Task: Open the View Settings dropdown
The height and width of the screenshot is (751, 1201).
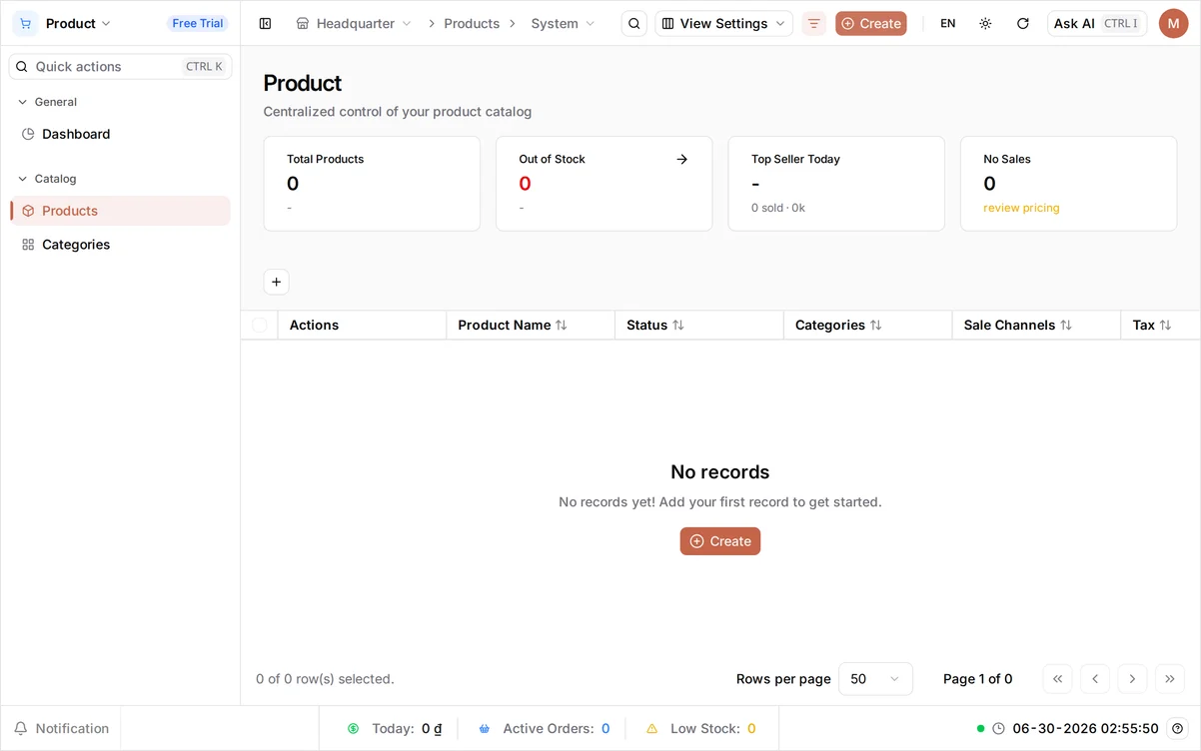Action: click(724, 23)
